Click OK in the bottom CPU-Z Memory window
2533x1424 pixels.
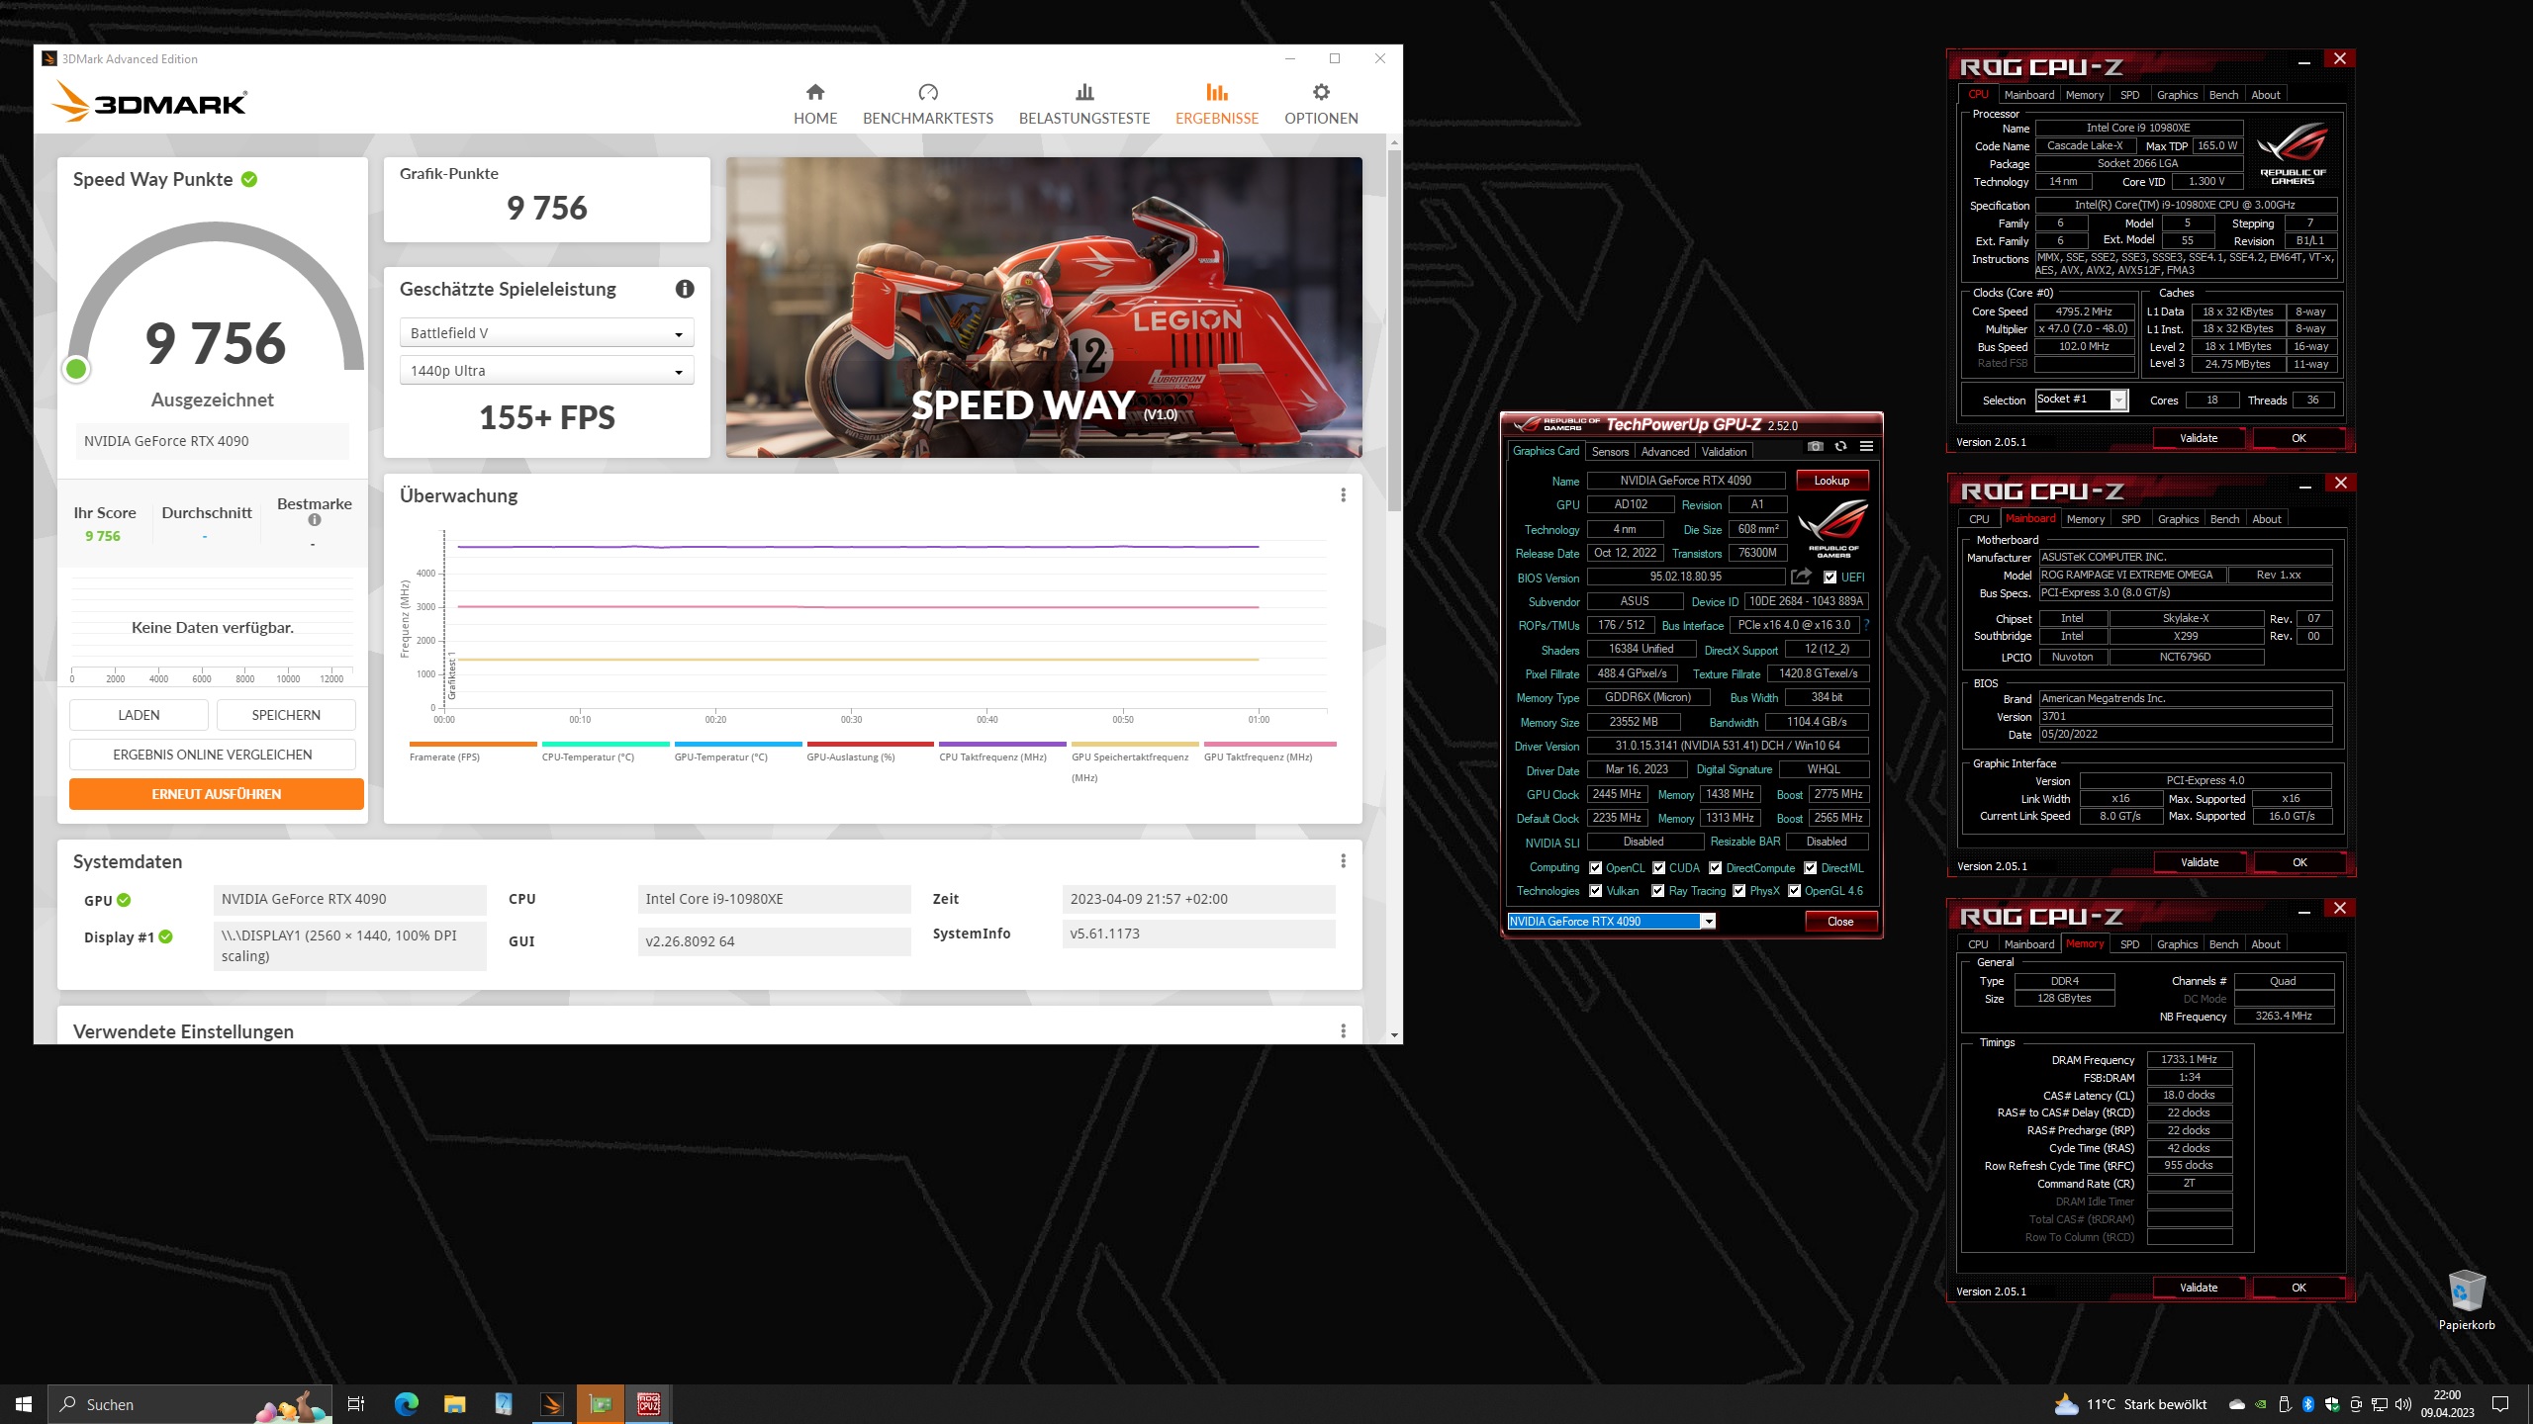2298,1288
